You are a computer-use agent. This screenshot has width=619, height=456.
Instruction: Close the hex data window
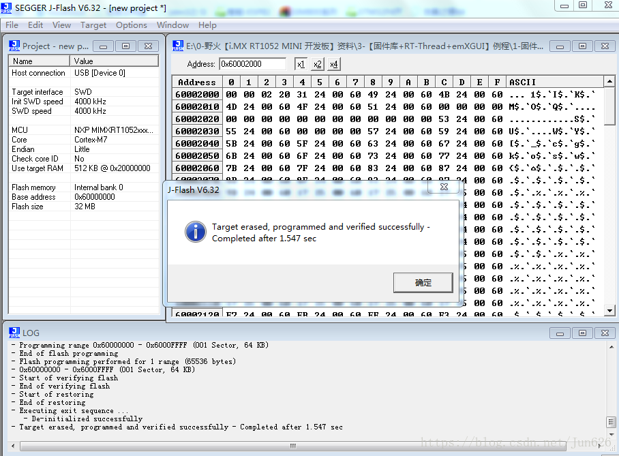[605, 46]
